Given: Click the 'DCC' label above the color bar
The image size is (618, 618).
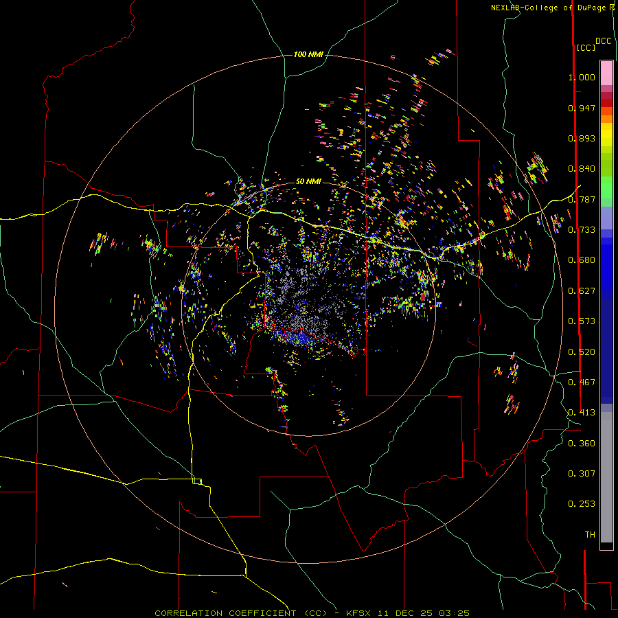Looking at the screenshot, I should tap(604, 41).
